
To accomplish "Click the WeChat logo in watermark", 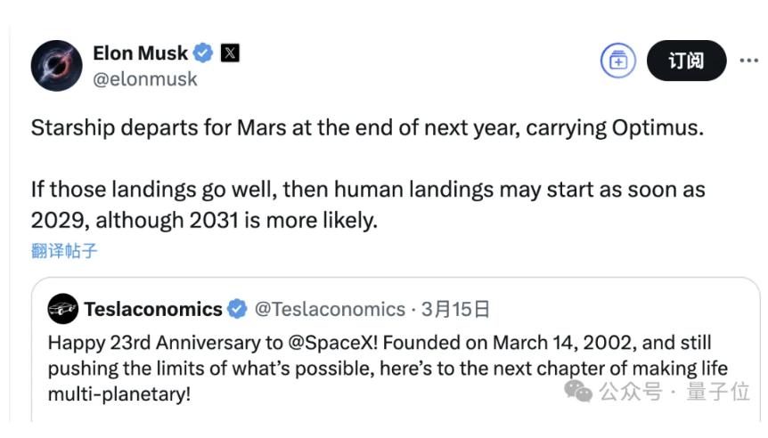I will 578,391.
